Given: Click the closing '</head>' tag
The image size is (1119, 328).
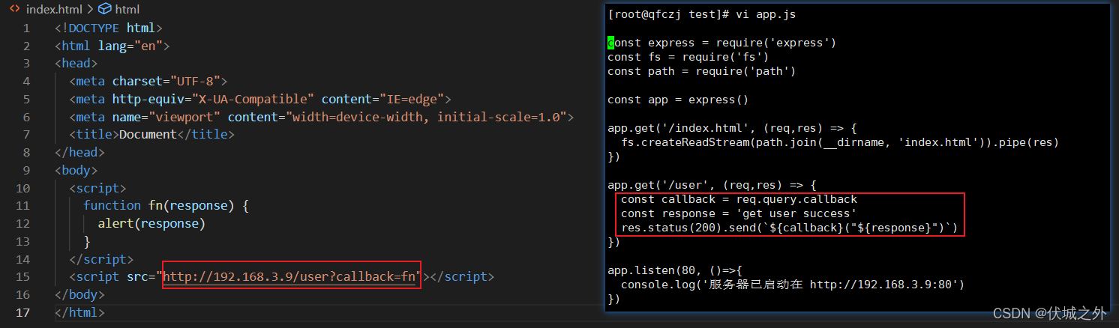Looking at the screenshot, I should [x=79, y=152].
